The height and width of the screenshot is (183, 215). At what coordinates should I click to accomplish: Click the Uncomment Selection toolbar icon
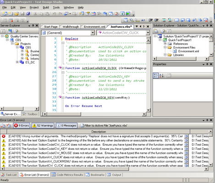click(x=170, y=20)
